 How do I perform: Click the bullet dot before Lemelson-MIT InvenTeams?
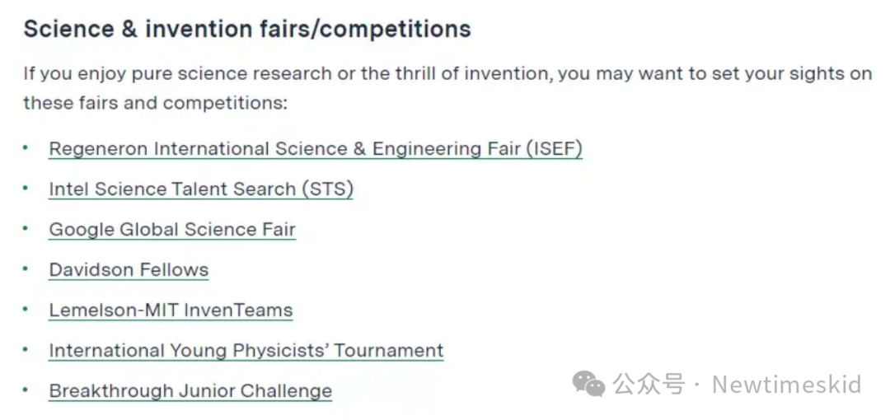[26, 309]
